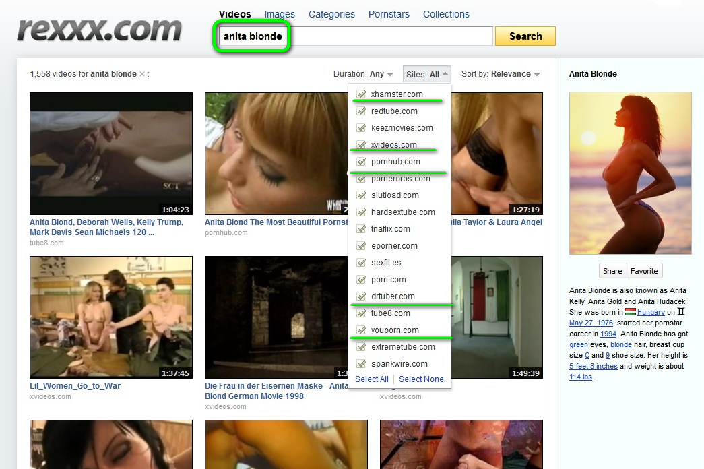The width and height of the screenshot is (704, 469).
Task: Toggle the sexfil.es checkbox
Action: point(361,262)
